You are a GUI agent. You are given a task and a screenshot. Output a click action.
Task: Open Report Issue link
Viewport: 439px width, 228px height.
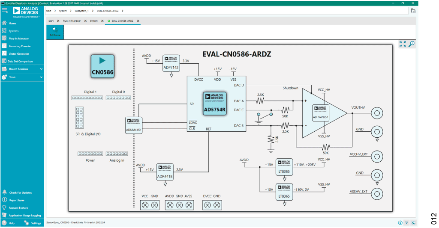pyautogui.click(x=17, y=200)
